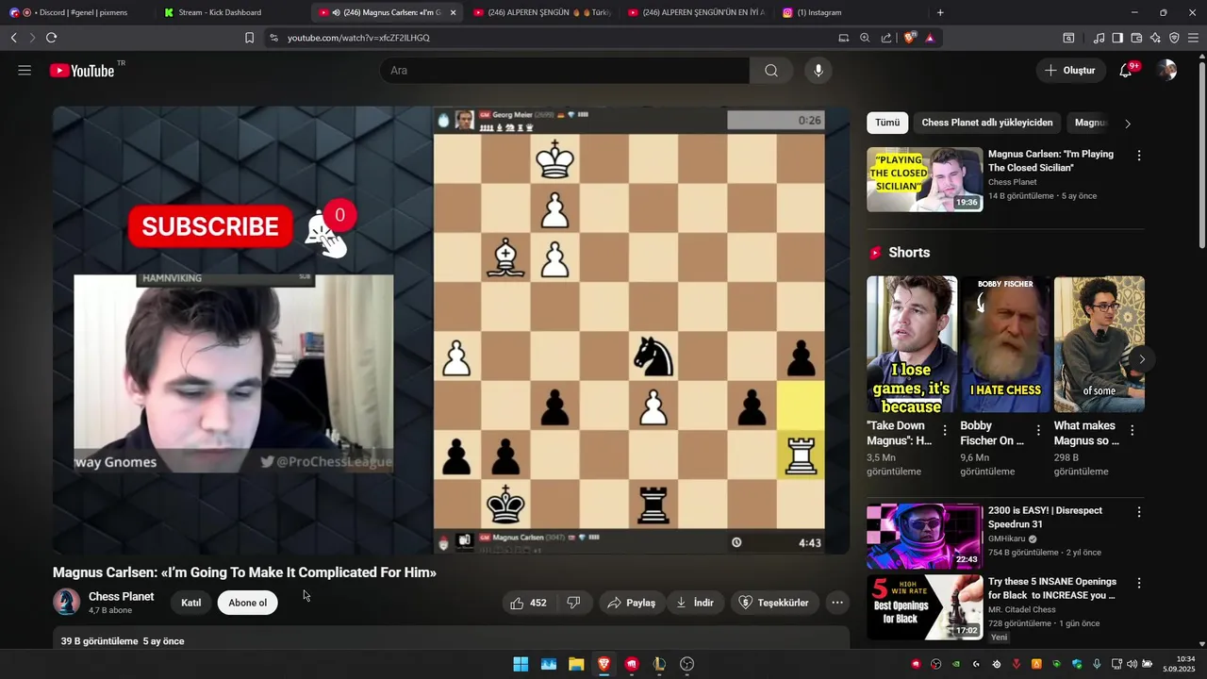Click the video player chess board area
Viewport: 1207px width, 679px height.
629,330
